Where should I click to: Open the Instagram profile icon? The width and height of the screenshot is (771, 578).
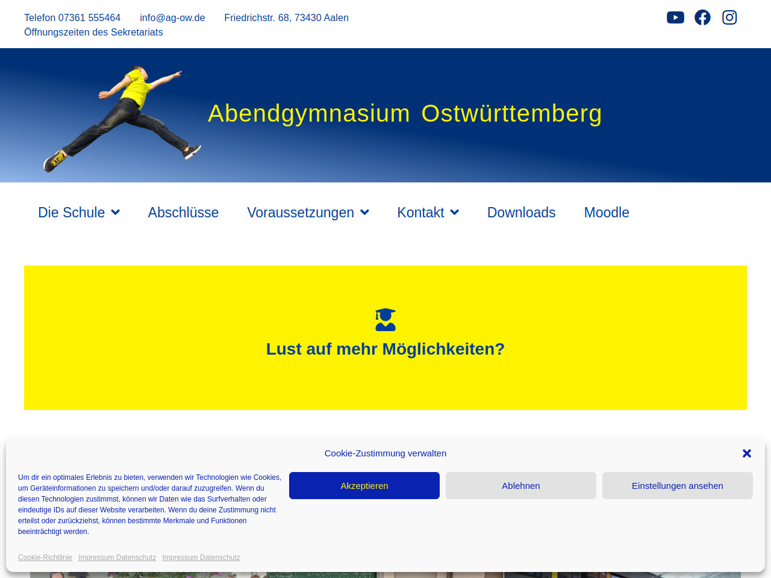pos(729,17)
